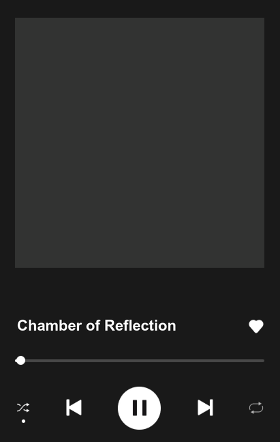Click the dot indicator under shuffle
Image resolution: width=280 pixels, height=442 pixels.
pos(24,421)
